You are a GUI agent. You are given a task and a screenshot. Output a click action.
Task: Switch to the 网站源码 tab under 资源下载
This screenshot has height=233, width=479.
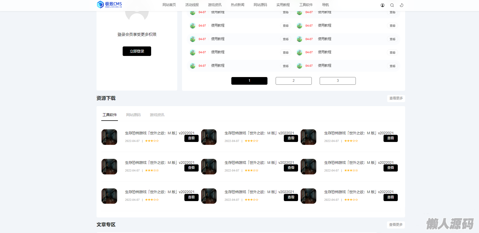tap(133, 115)
